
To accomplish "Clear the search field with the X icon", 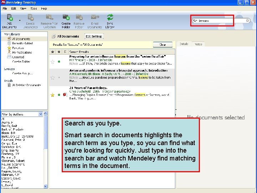I will [x=248, y=20].
